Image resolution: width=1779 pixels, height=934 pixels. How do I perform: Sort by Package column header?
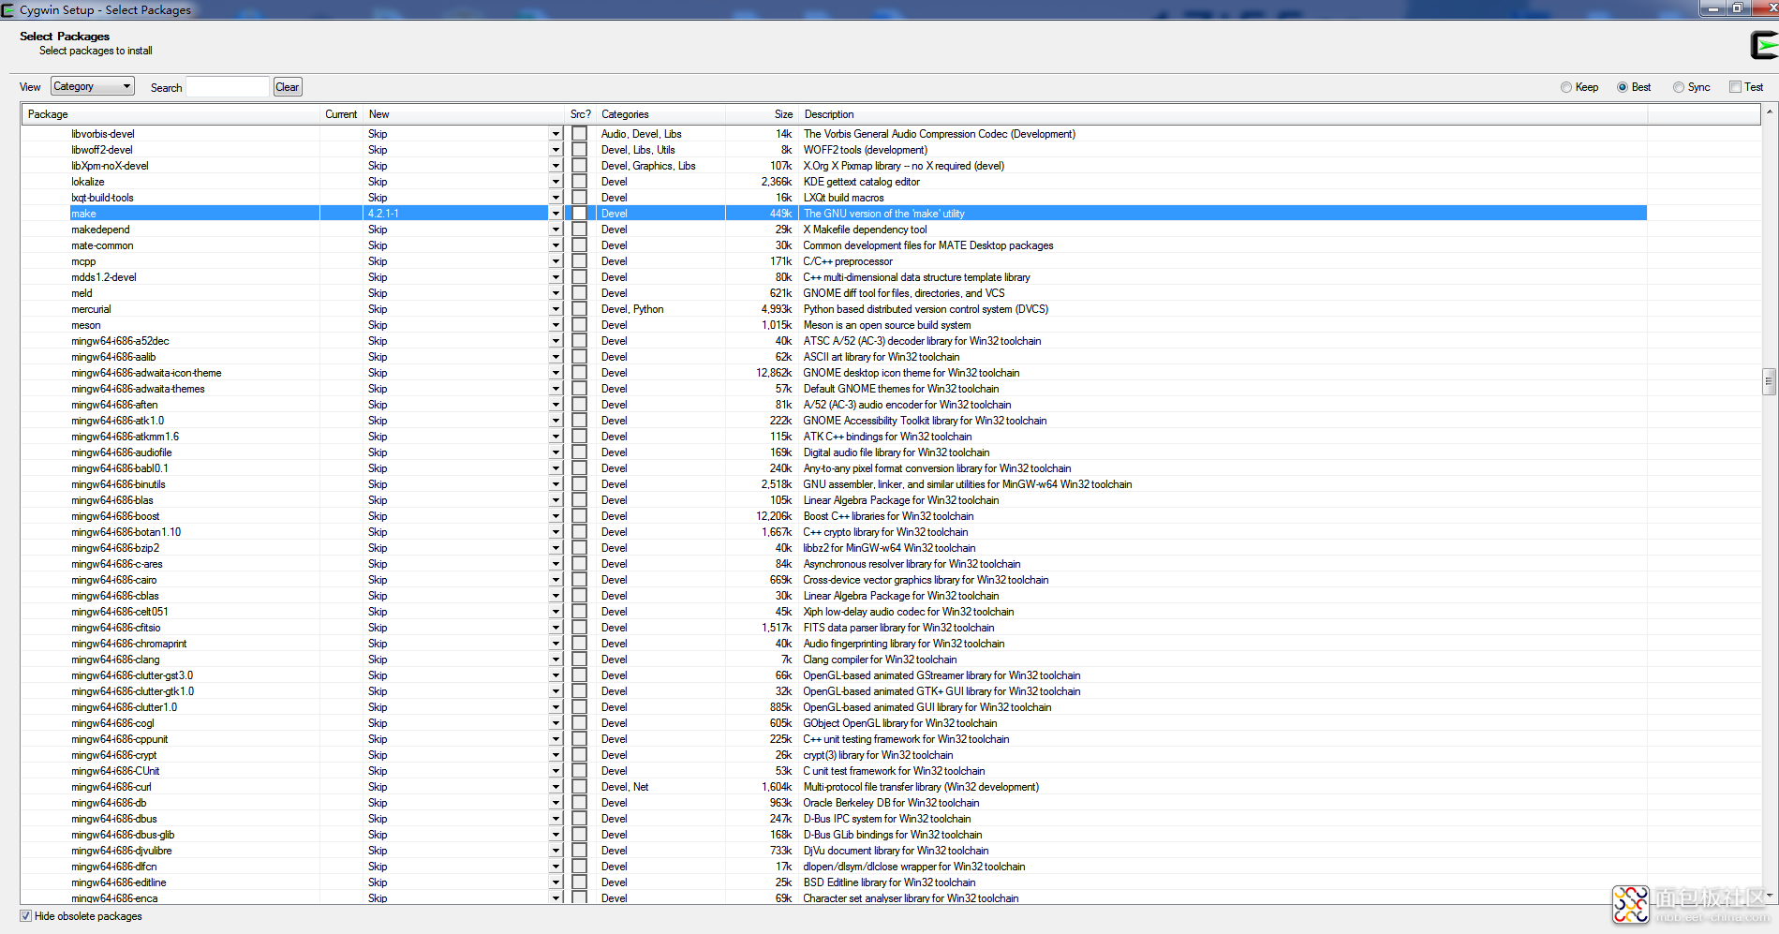pyautogui.click(x=170, y=114)
